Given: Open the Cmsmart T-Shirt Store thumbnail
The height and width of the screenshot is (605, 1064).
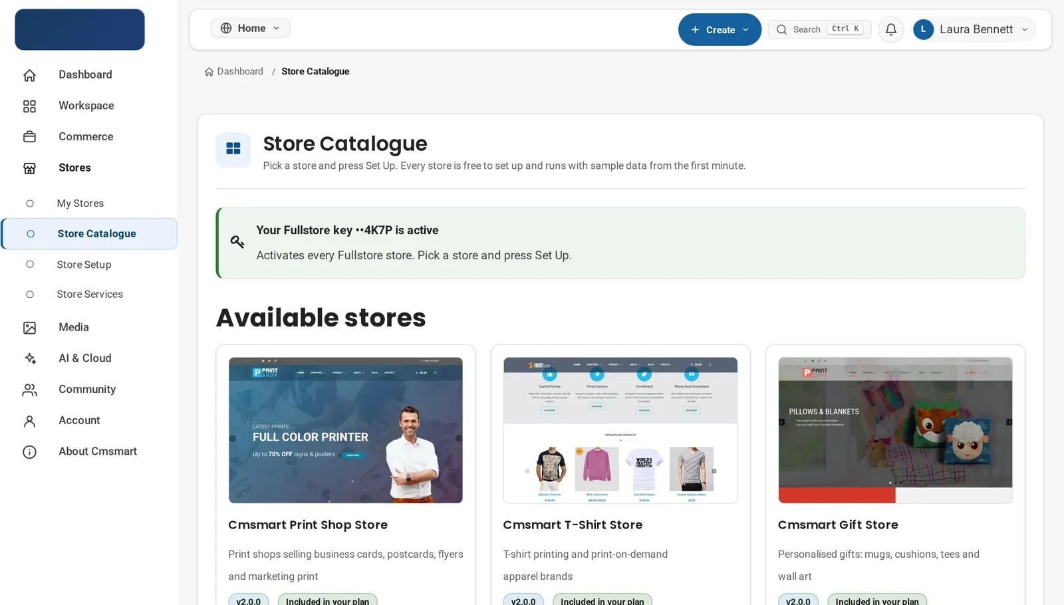Looking at the screenshot, I should tap(620, 430).
